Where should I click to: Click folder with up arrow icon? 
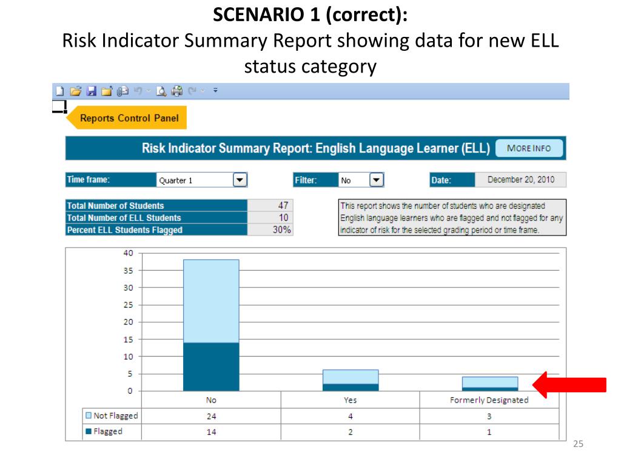coord(107,91)
